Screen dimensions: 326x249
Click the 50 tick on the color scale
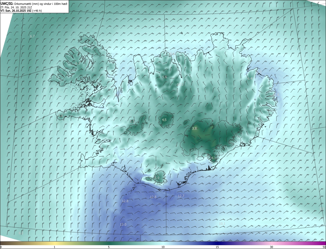324,247
